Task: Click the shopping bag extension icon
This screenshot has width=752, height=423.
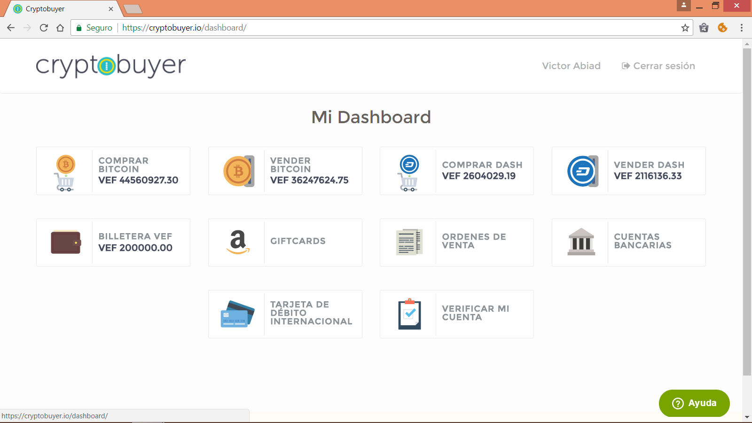Action: [x=704, y=28]
